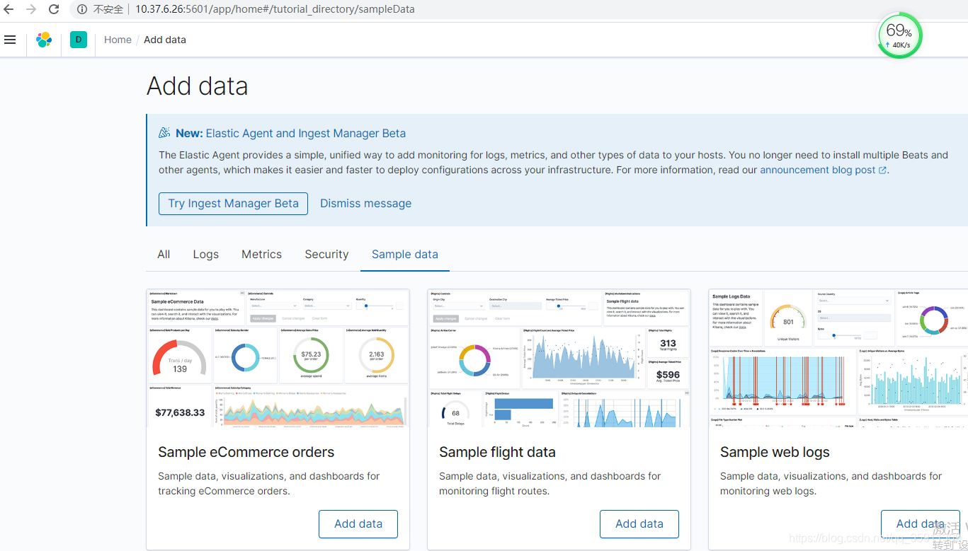Reload the page with the refresh icon

pyautogui.click(x=54, y=9)
